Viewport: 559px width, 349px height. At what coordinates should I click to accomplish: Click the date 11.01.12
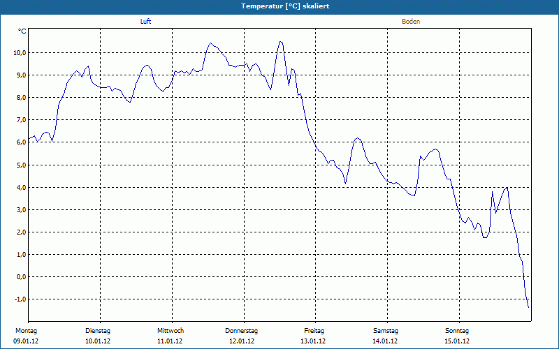click(170, 341)
